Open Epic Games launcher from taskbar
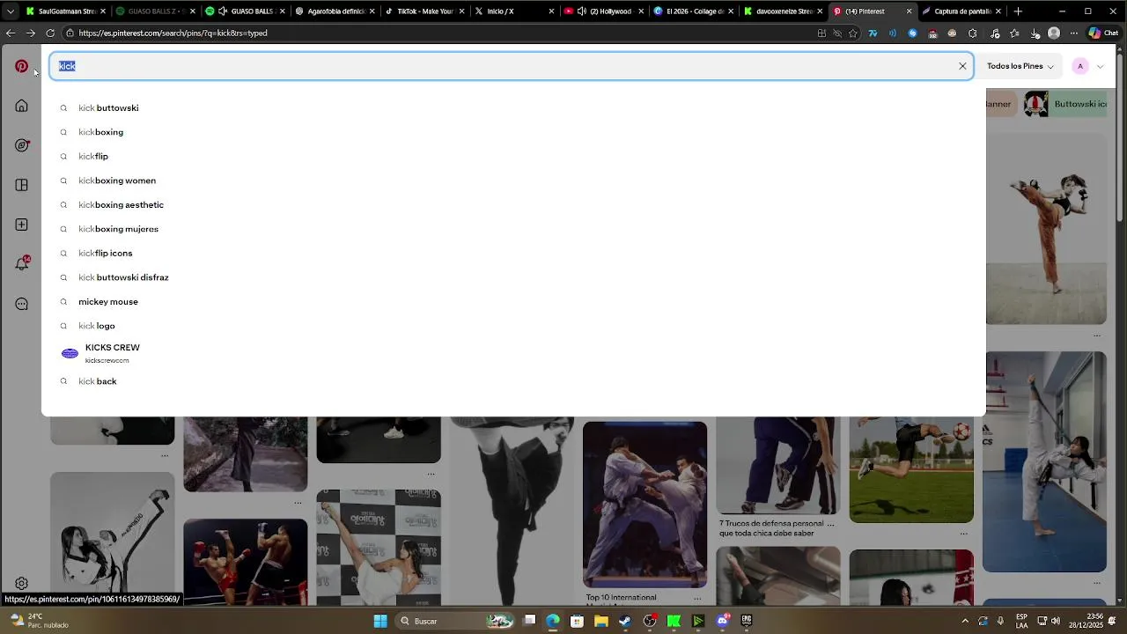This screenshot has height=634, width=1127. (x=747, y=621)
